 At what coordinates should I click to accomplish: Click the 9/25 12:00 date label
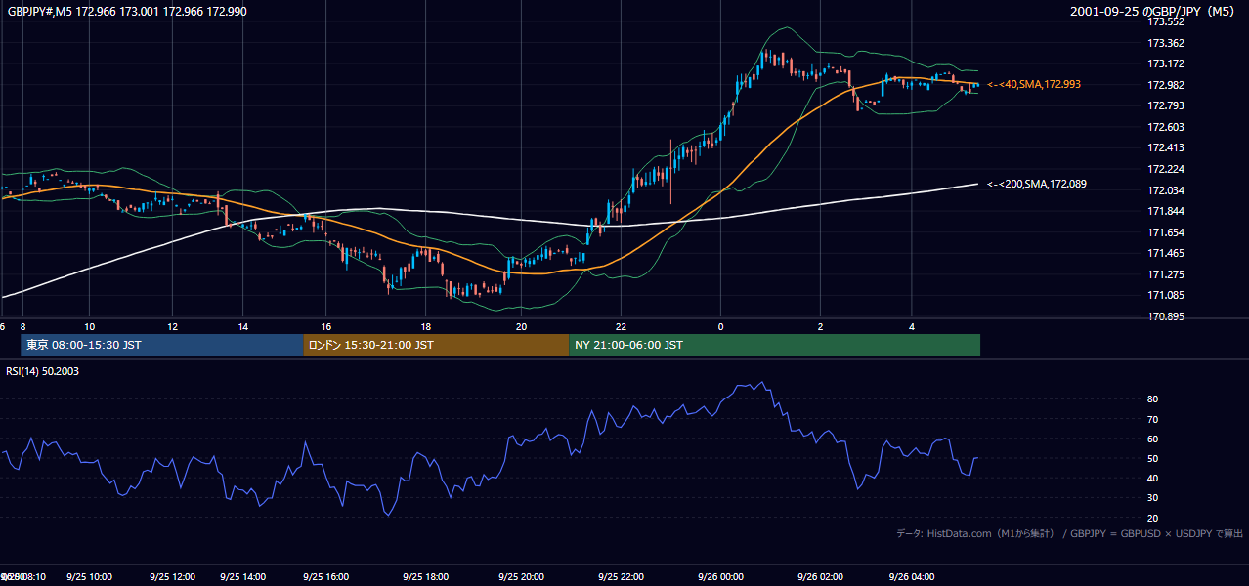pos(173,577)
